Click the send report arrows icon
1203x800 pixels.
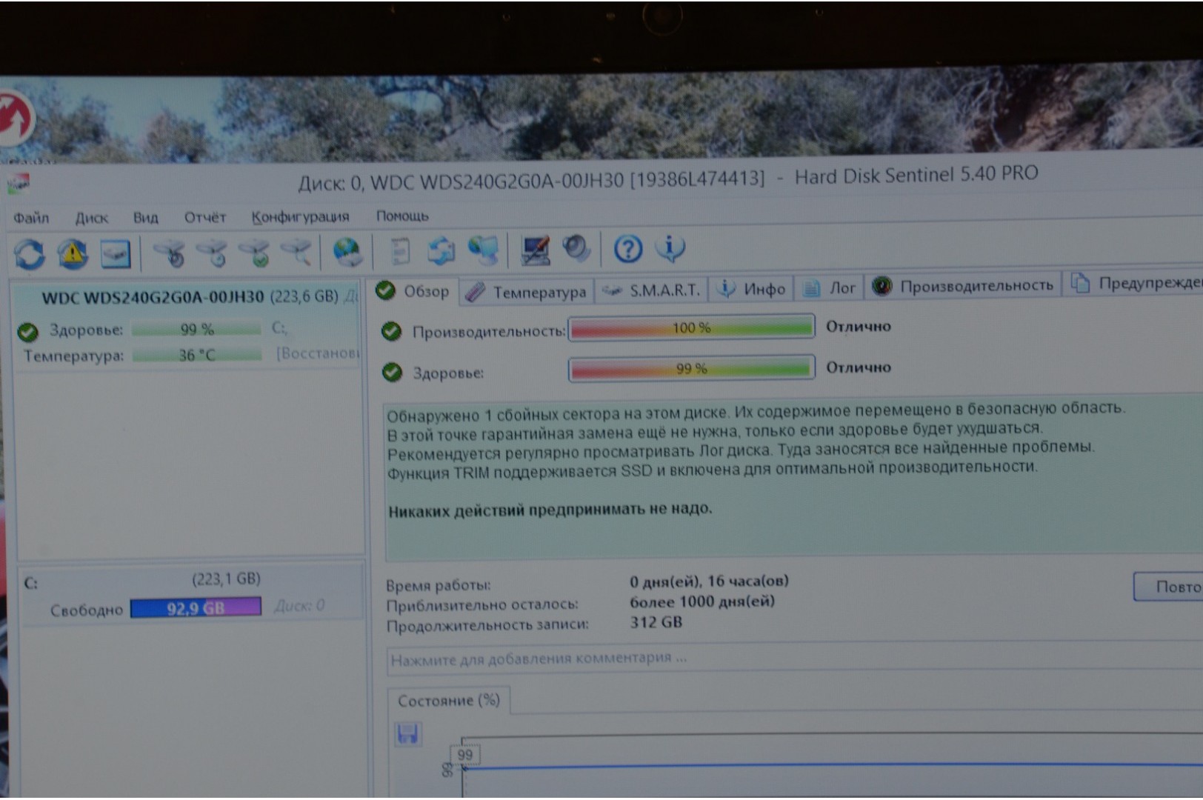[441, 250]
